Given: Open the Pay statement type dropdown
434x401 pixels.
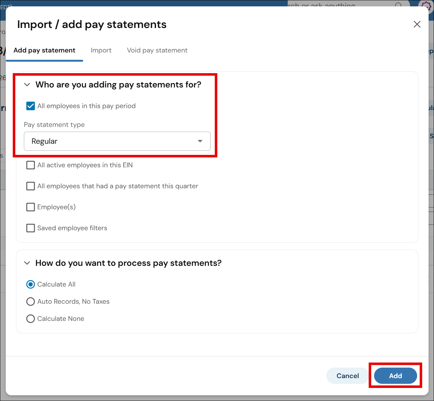Looking at the screenshot, I should pos(117,141).
